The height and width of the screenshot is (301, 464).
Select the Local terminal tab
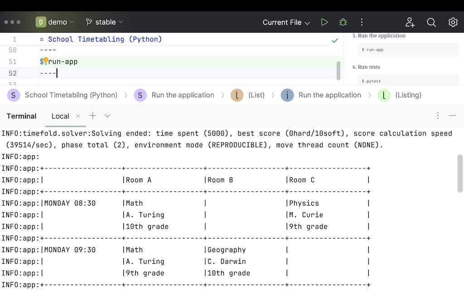[60, 116]
